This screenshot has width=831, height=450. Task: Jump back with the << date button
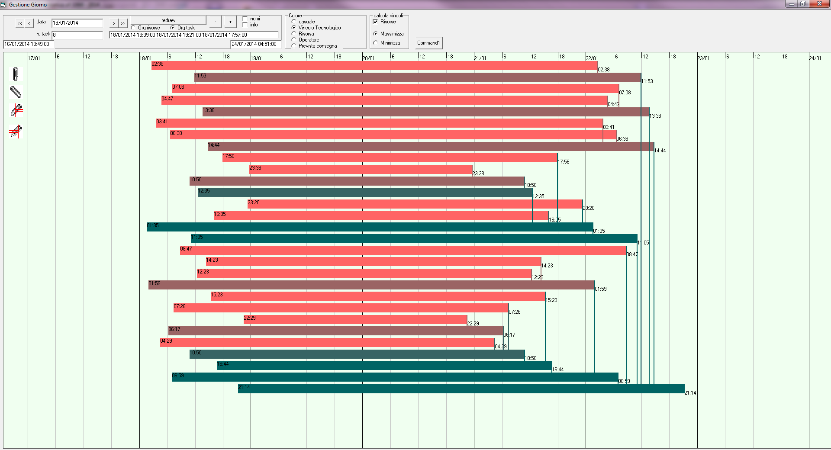click(x=20, y=23)
